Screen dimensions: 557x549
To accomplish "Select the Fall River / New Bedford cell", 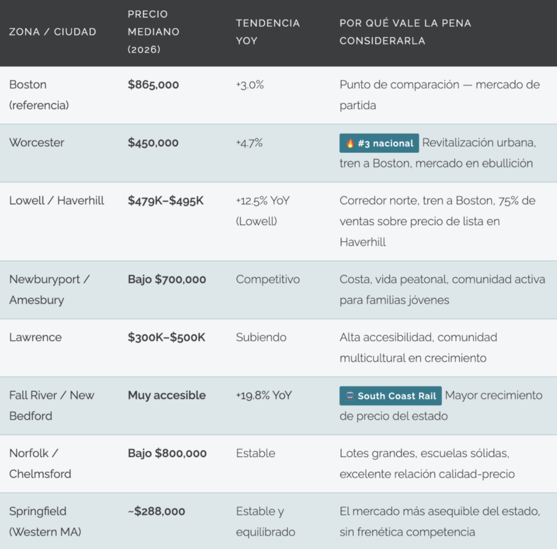I will pyautogui.click(x=52, y=405).
